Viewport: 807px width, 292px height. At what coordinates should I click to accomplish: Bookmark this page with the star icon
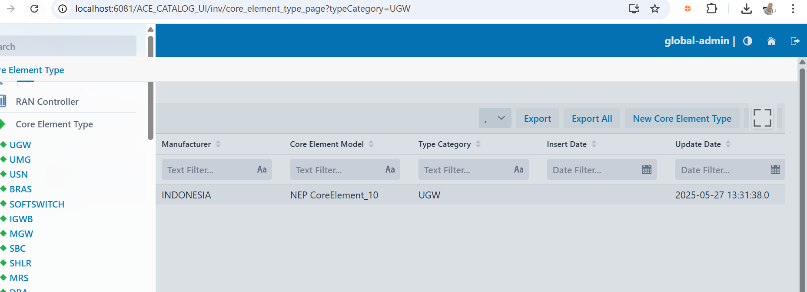click(x=655, y=9)
